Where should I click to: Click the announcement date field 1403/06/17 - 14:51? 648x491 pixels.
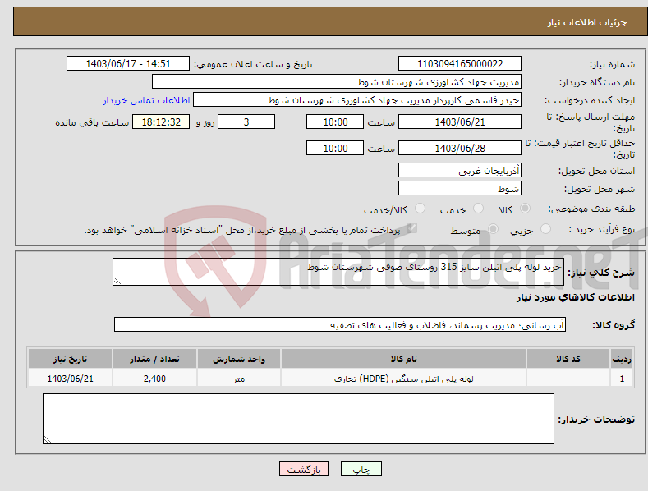128,64
